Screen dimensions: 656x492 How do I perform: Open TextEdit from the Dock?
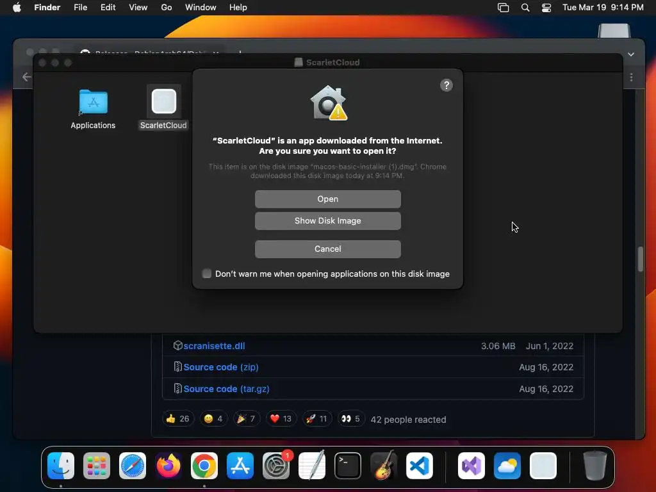click(x=312, y=466)
